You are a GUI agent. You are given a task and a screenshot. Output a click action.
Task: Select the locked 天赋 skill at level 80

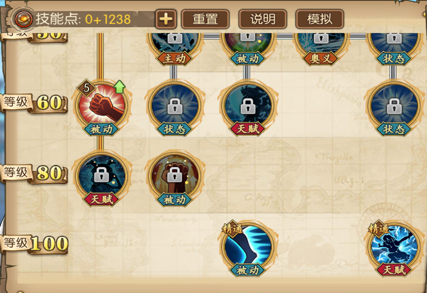(x=101, y=175)
